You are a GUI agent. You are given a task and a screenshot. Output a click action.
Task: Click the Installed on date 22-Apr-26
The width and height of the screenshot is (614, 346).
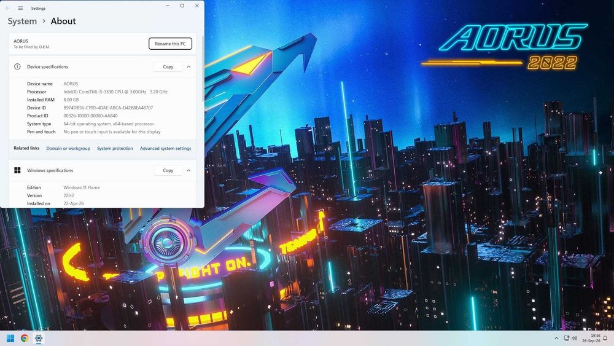pyautogui.click(x=74, y=203)
